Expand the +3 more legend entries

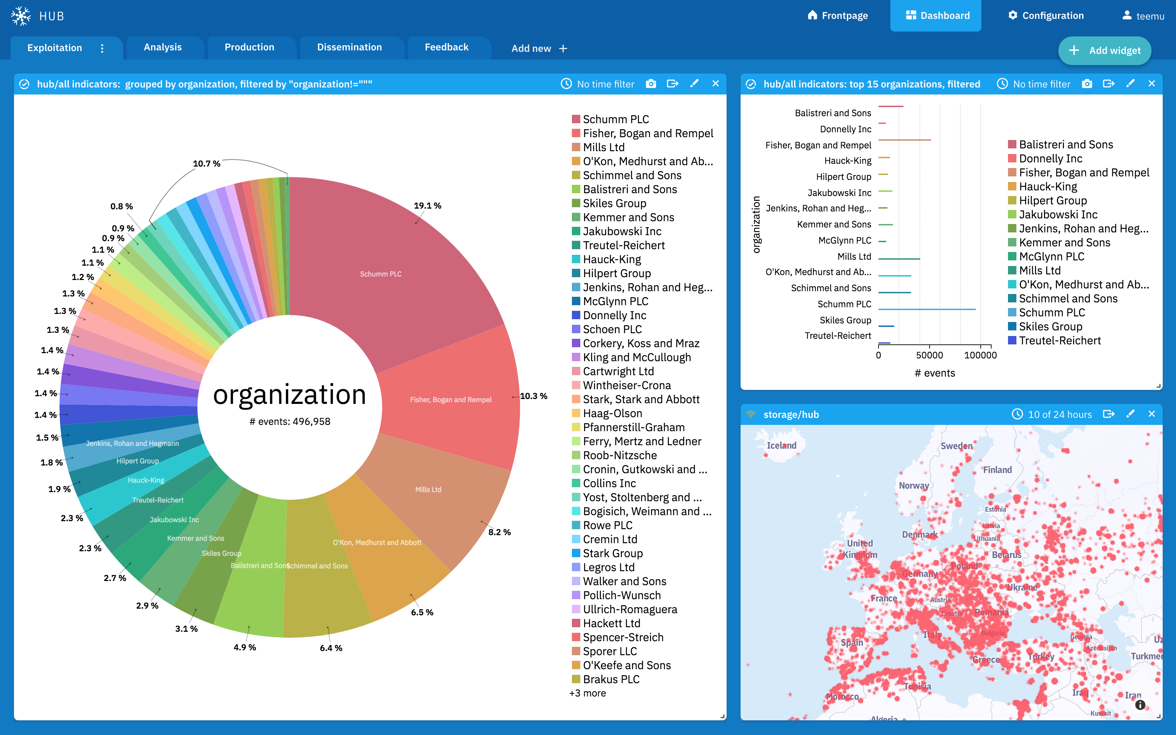[588, 693]
